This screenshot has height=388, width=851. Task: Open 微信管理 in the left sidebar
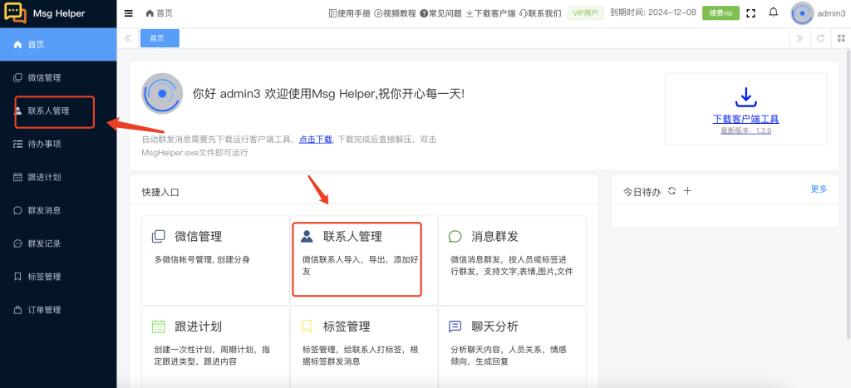(45, 77)
